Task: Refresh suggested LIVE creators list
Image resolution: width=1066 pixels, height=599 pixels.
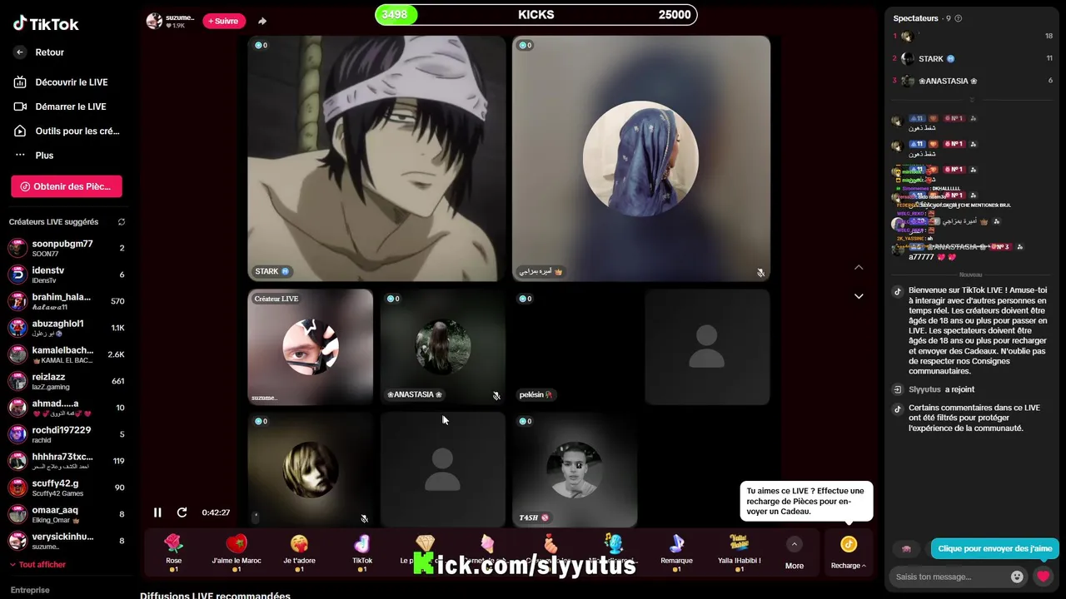Action: pyautogui.click(x=122, y=222)
